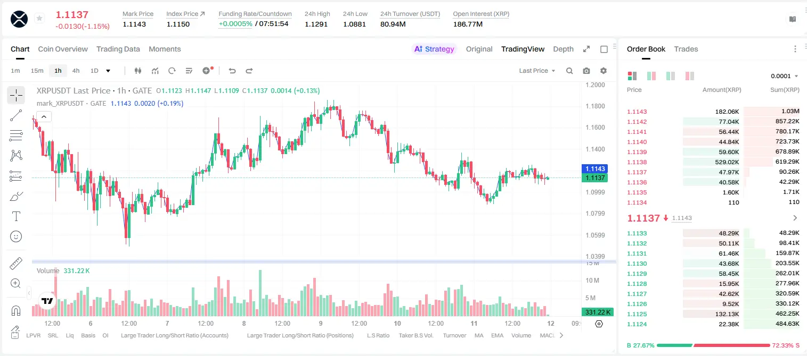
Task: Select the Text annotation tool
Action: click(16, 216)
